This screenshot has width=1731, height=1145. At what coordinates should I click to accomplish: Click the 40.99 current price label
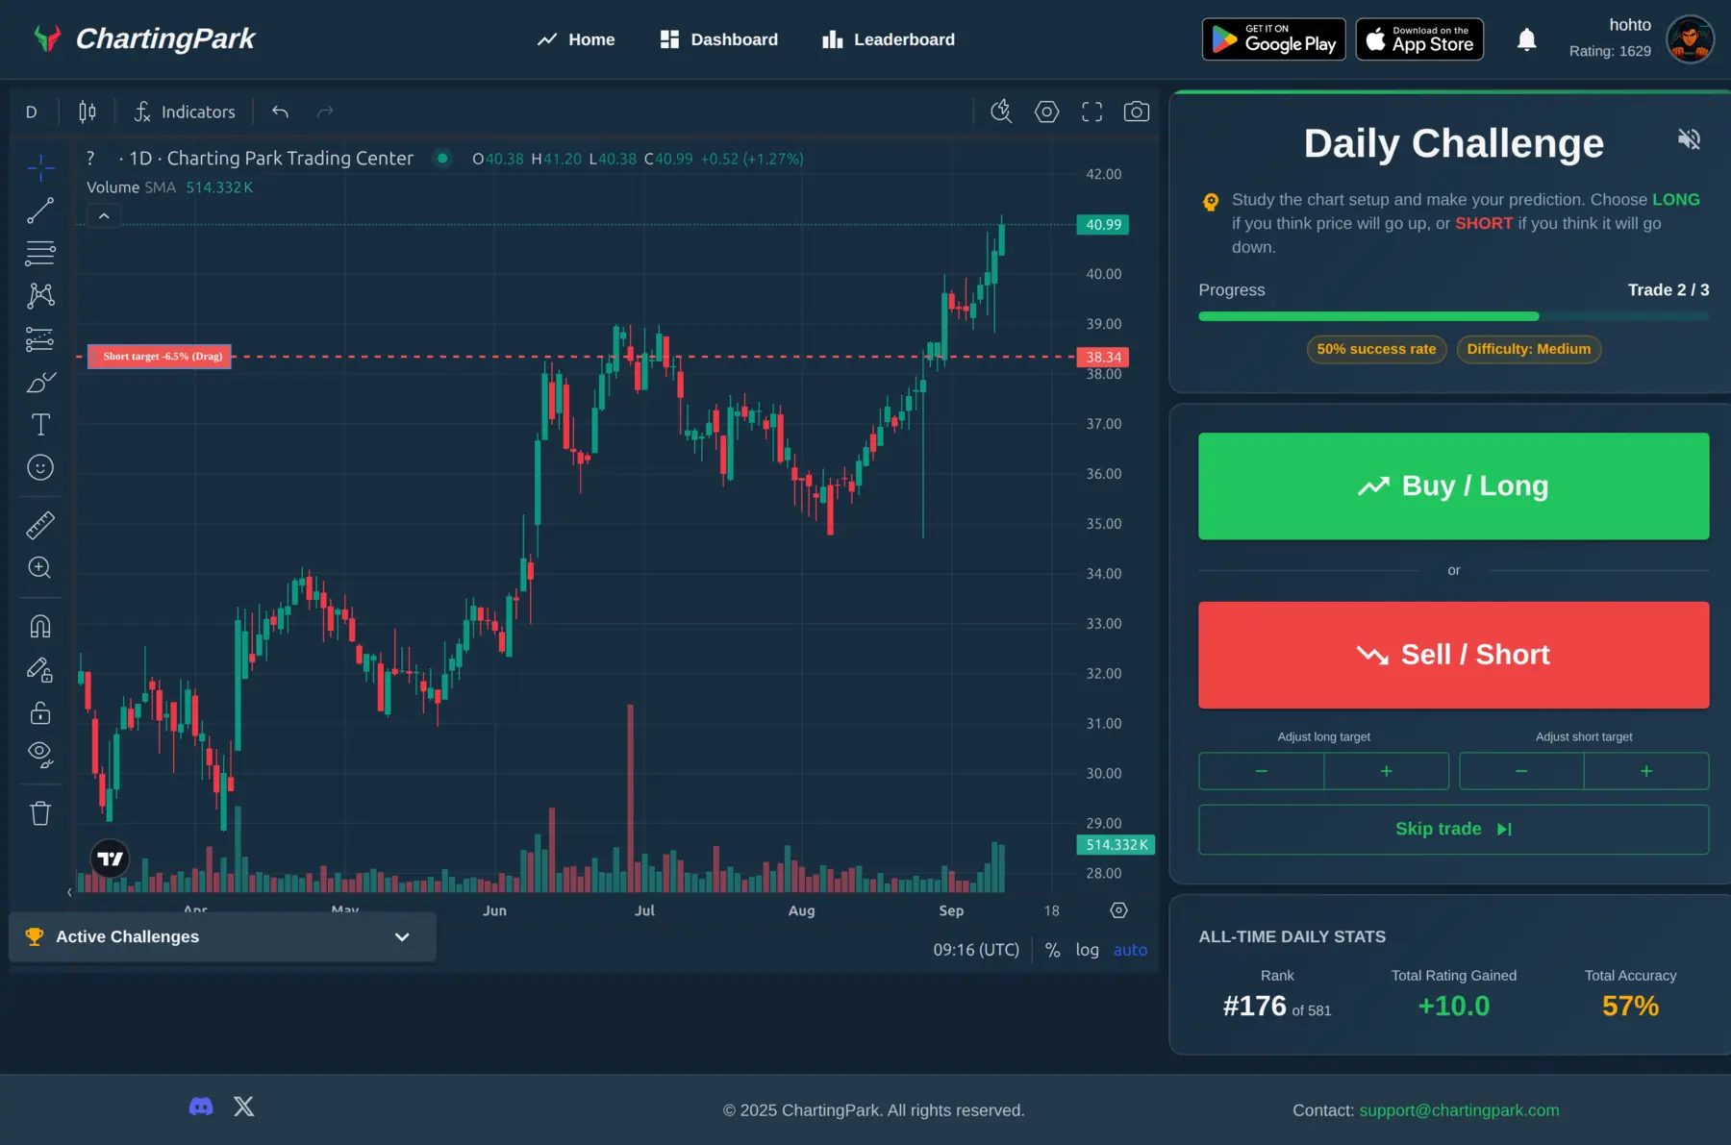coord(1102,225)
